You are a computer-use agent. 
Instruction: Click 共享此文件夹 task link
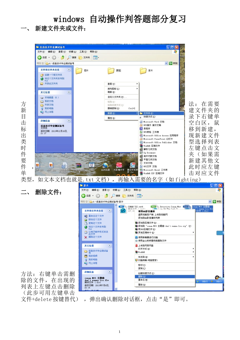click(x=51, y=83)
